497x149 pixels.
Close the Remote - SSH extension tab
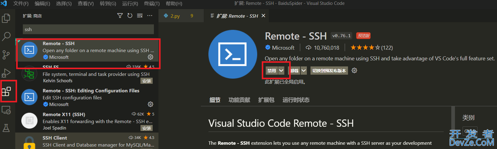pyautogui.click(x=264, y=16)
